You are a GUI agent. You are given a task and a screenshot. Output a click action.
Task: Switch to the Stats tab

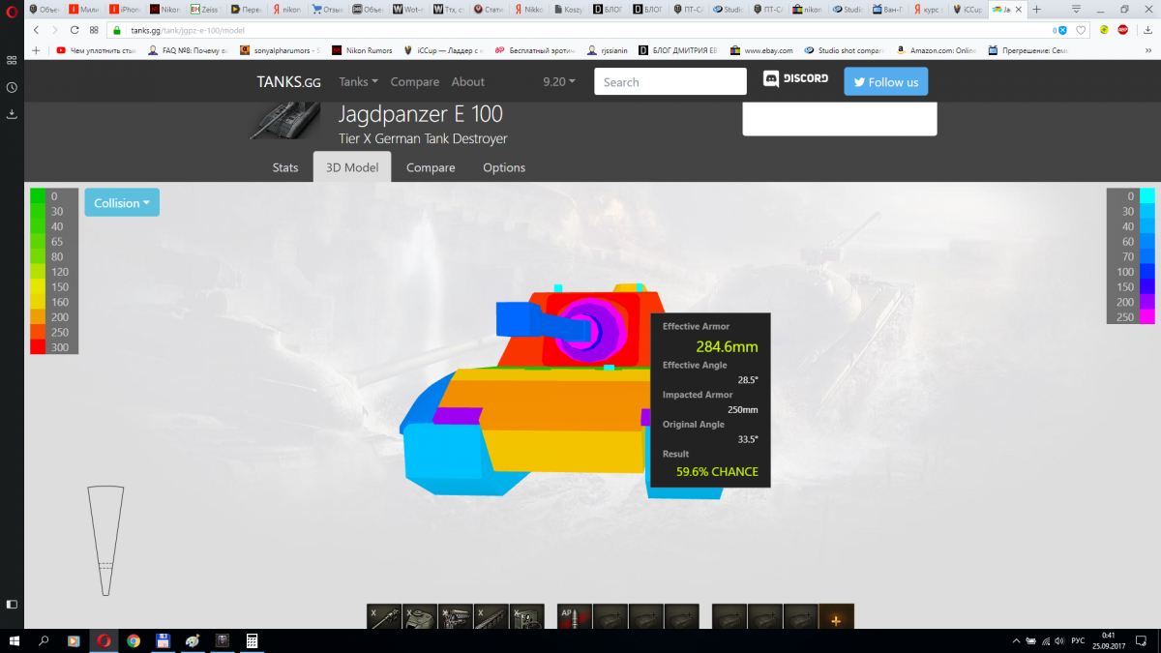285,167
